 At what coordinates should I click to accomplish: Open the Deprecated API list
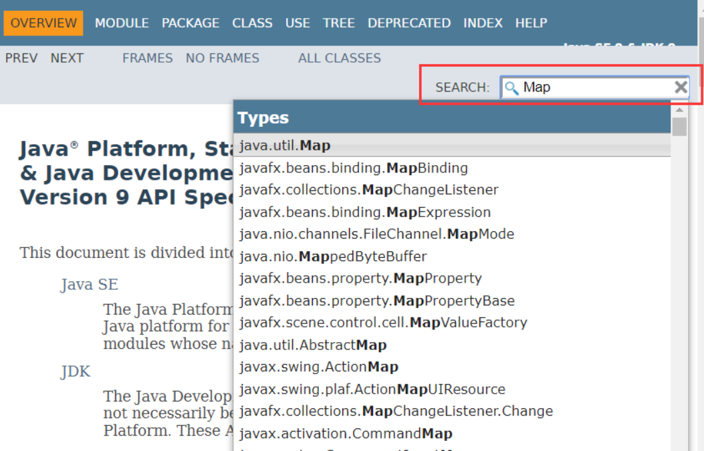pos(409,23)
